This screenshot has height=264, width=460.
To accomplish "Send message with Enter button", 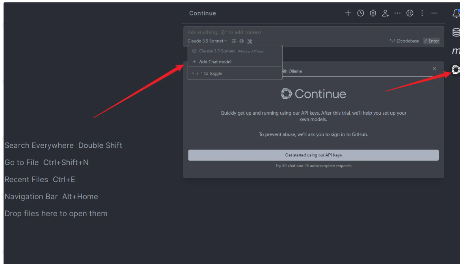I will (x=432, y=41).
